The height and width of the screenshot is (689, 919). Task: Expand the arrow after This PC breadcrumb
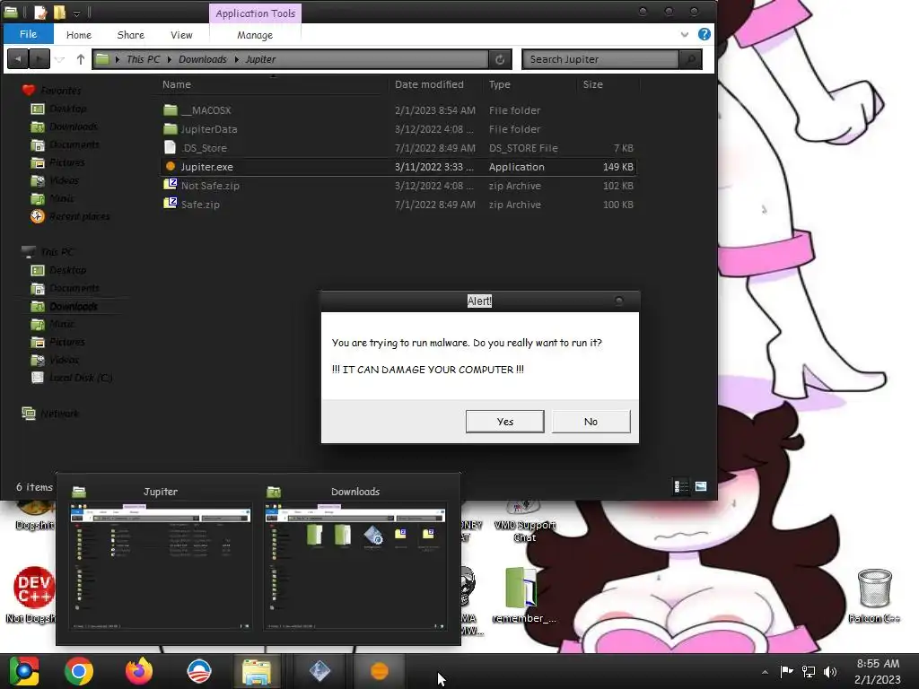169,59
